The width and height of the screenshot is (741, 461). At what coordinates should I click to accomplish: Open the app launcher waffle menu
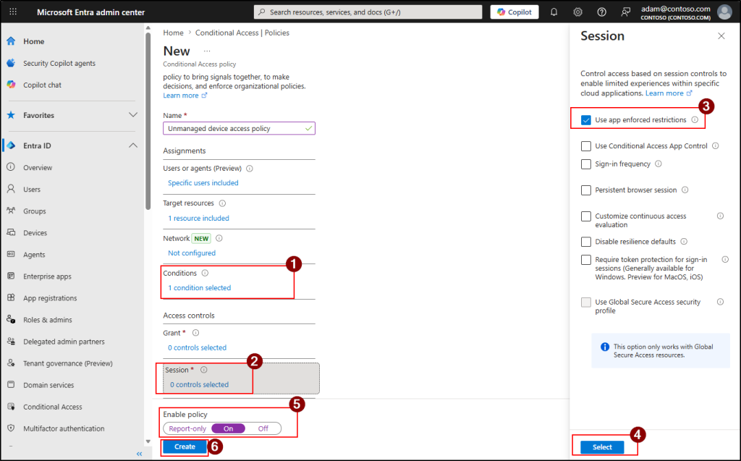(x=13, y=12)
